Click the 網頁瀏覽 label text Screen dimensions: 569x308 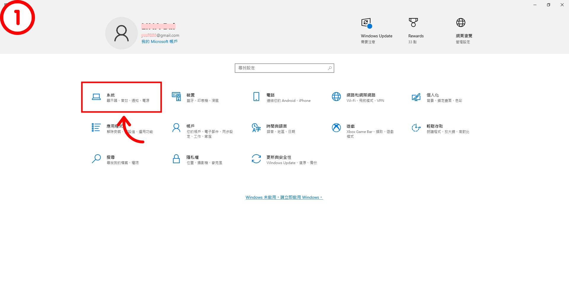click(x=464, y=36)
